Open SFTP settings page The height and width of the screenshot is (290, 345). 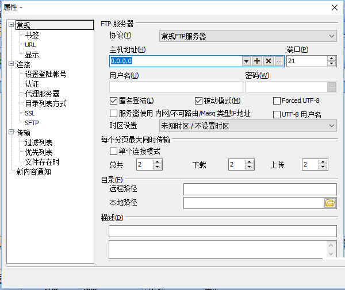pos(32,123)
